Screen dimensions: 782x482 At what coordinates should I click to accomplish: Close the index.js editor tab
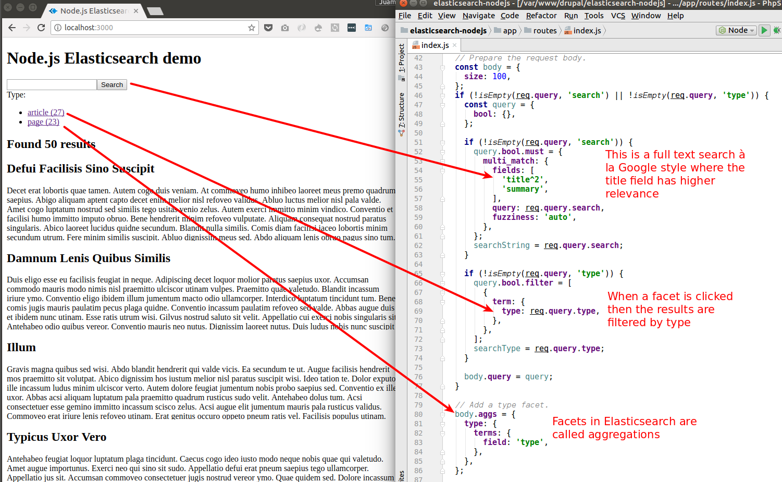tap(455, 45)
